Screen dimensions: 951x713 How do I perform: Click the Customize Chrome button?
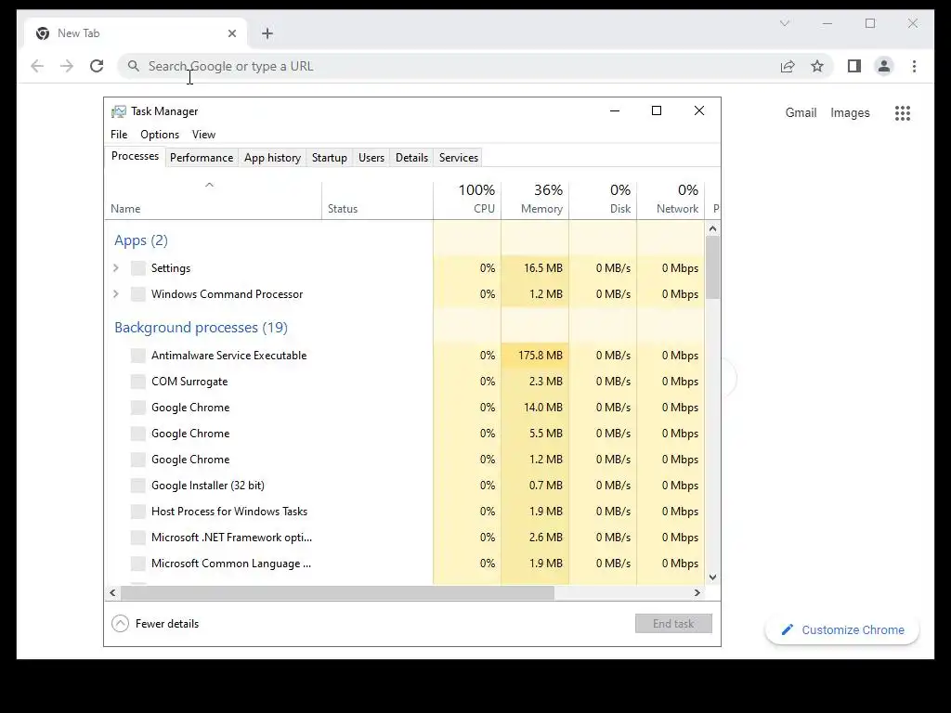tap(842, 630)
